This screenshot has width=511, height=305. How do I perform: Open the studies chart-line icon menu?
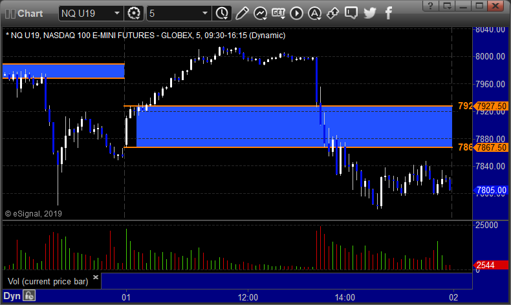point(261,14)
